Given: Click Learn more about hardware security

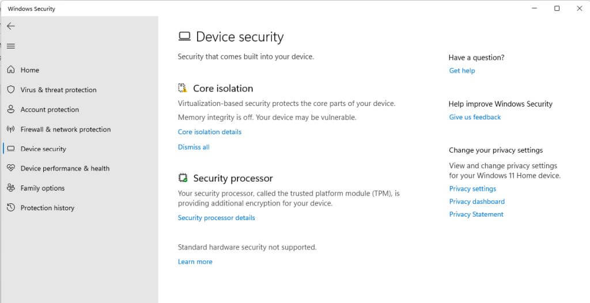Looking at the screenshot, I should click(x=195, y=262).
